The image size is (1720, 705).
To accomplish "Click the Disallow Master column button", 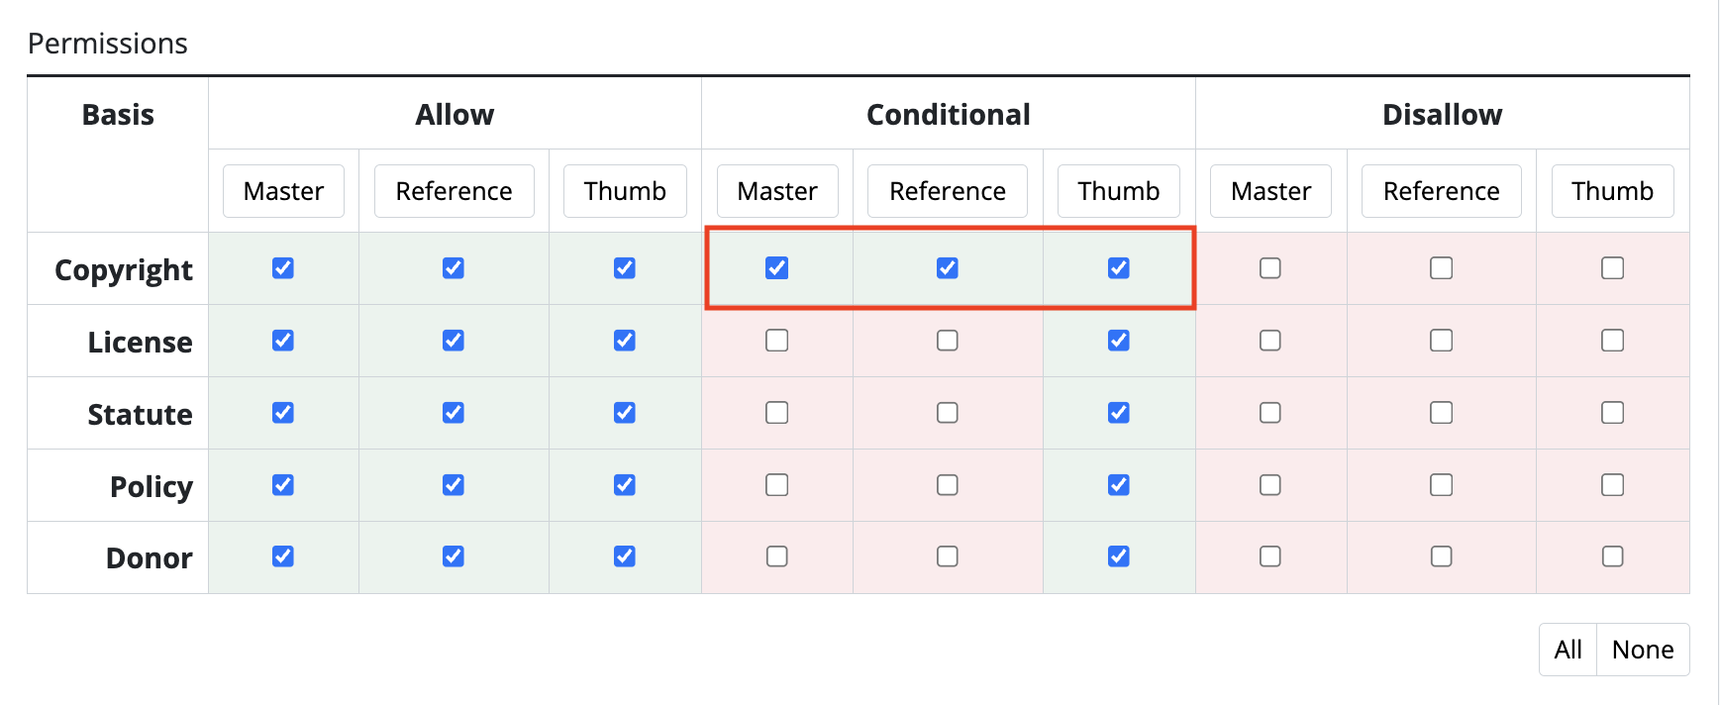I will 1270,191.
